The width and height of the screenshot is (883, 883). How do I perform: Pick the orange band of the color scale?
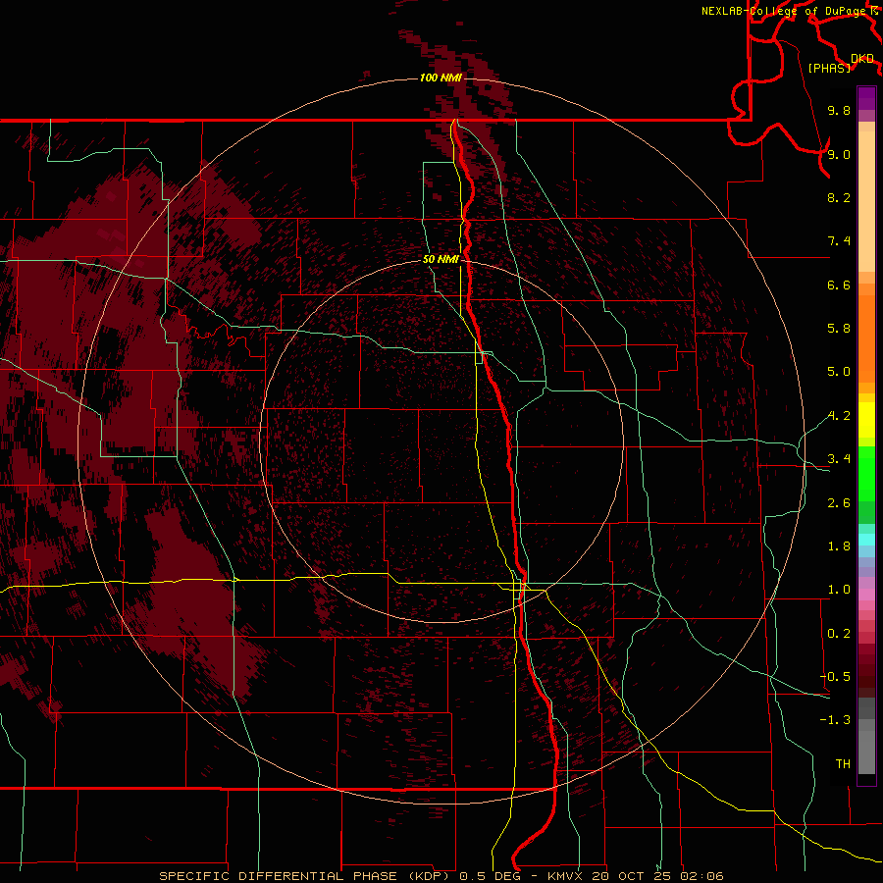click(866, 338)
